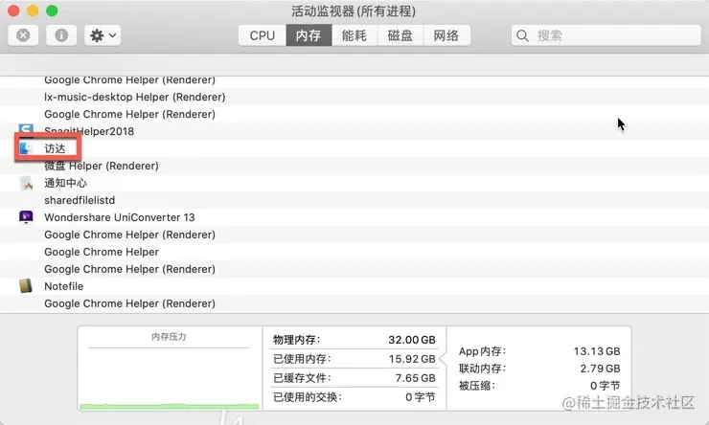Image resolution: width=709 pixels, height=425 pixels.
Task: Click the Wondershare UniConverter 13 icon
Action: click(x=26, y=217)
